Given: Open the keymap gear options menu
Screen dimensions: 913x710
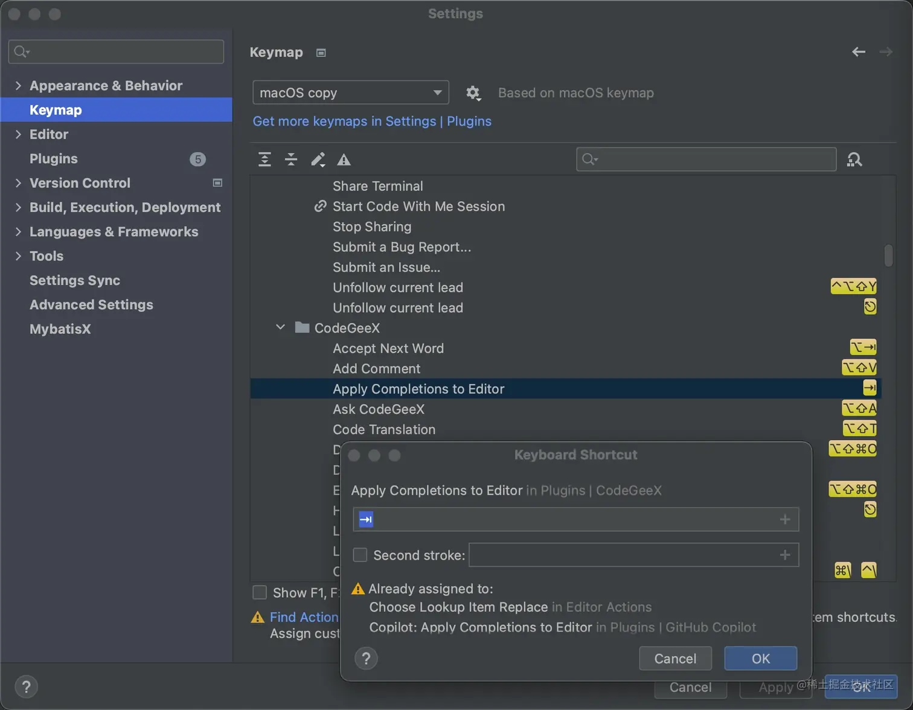Looking at the screenshot, I should coord(473,93).
